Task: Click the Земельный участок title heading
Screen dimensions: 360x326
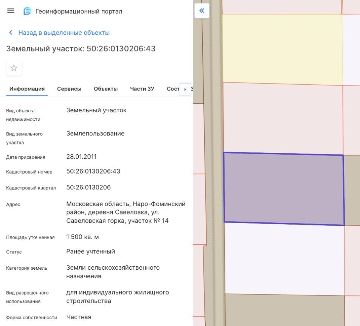Action: 81,49
